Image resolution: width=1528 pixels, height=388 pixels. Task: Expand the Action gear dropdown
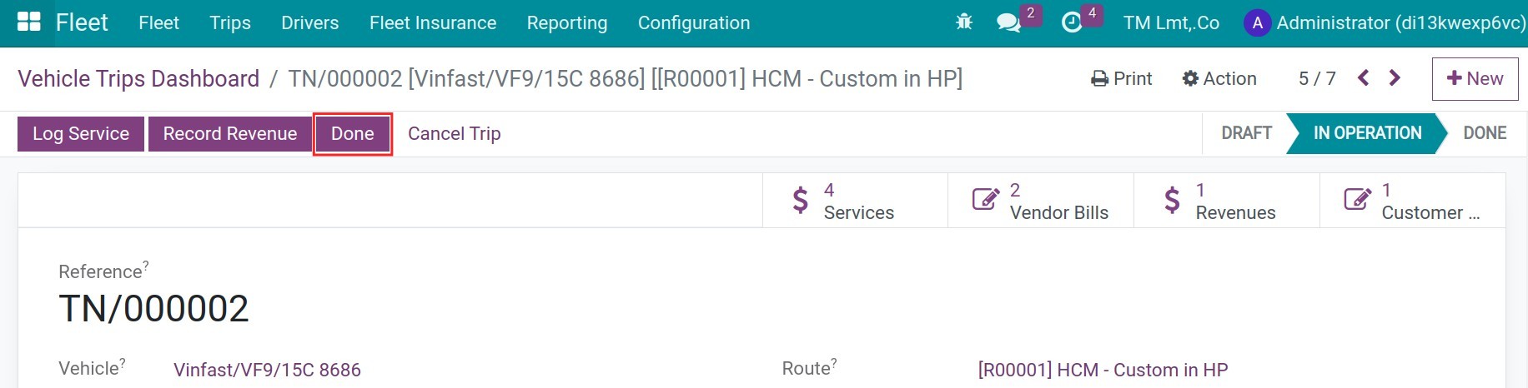tap(1219, 78)
